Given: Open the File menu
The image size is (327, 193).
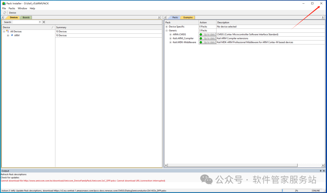Looking at the screenshot, I should pos(4,8).
